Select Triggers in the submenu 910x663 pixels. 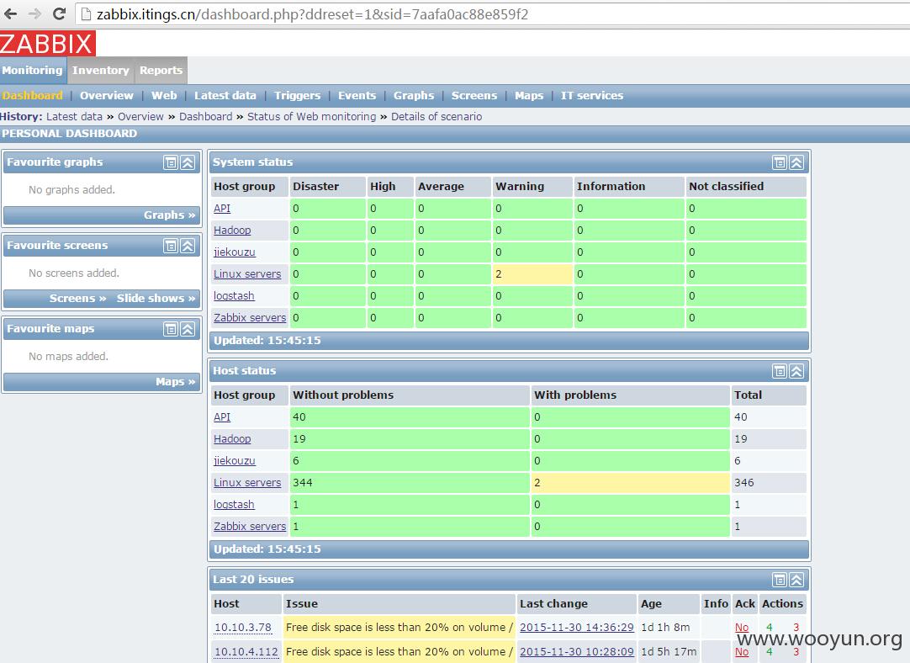(x=297, y=95)
